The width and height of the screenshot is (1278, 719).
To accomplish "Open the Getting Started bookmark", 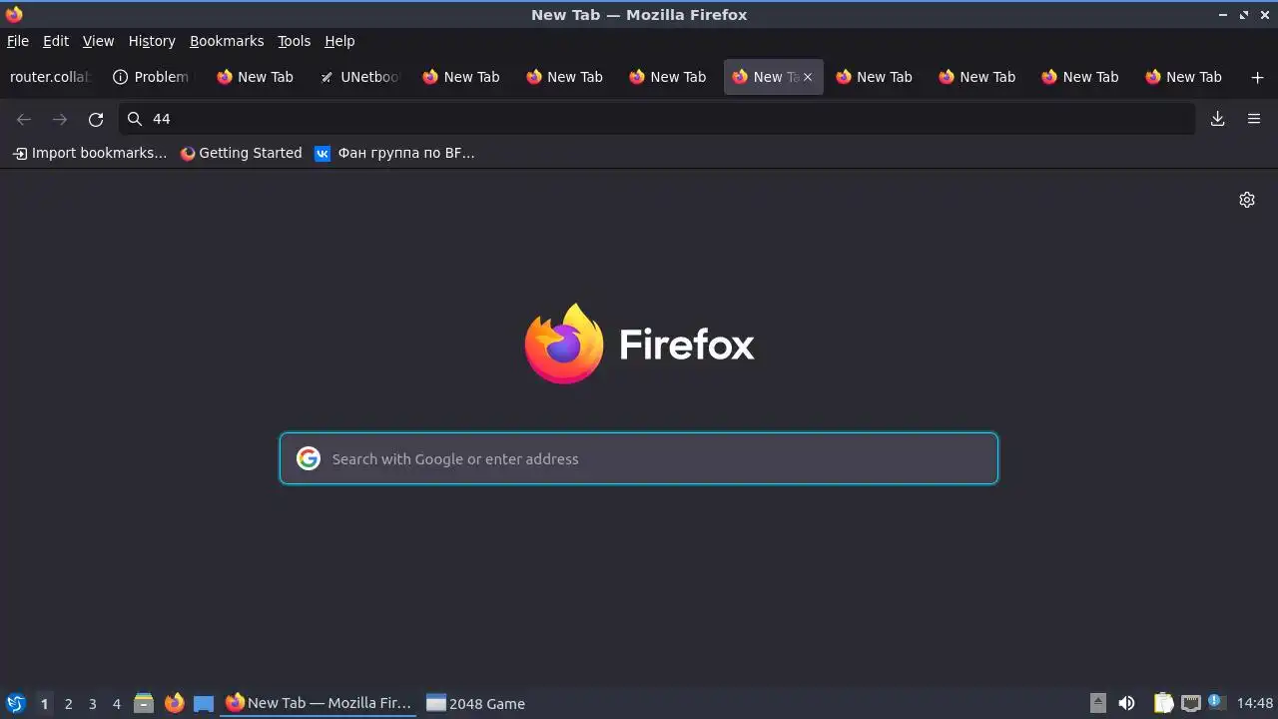I will pyautogui.click(x=241, y=153).
